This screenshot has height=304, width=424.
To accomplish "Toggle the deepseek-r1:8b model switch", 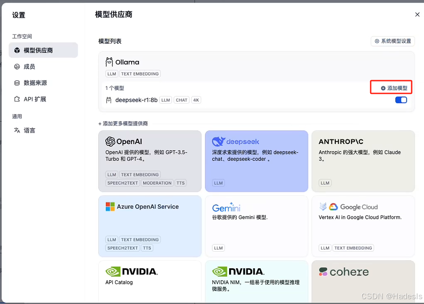I will pyautogui.click(x=401, y=100).
